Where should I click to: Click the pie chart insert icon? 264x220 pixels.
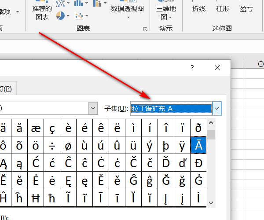tap(60, 16)
